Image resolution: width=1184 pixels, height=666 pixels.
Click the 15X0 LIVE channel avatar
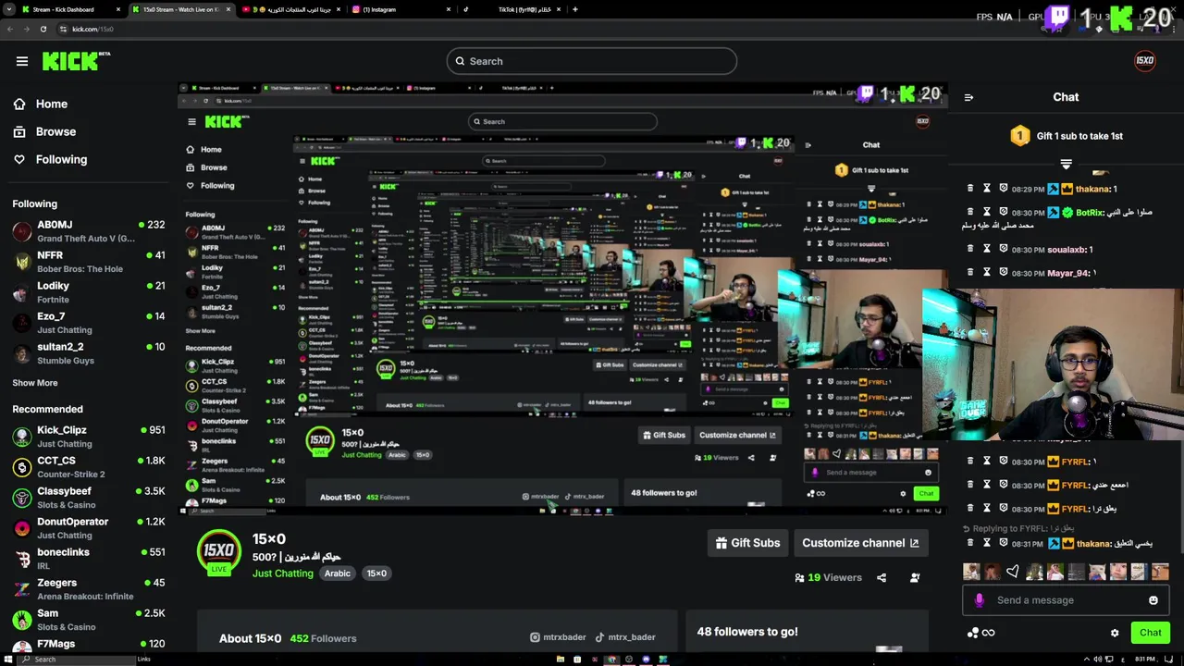point(219,552)
